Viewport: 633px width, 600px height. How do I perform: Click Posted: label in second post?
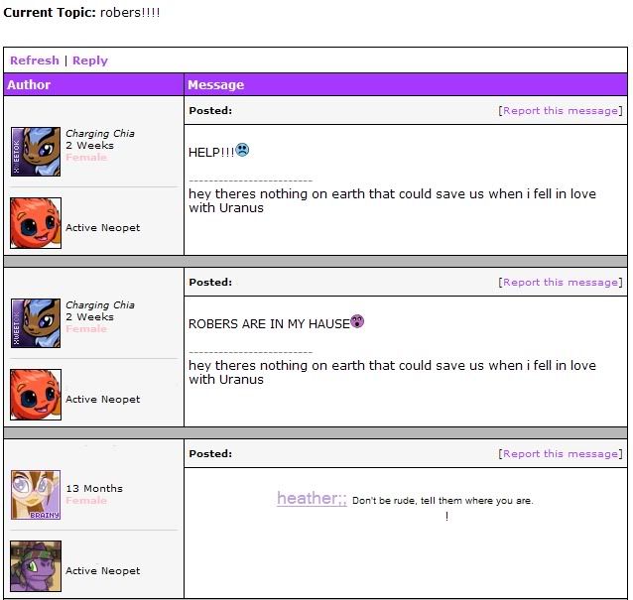point(210,282)
